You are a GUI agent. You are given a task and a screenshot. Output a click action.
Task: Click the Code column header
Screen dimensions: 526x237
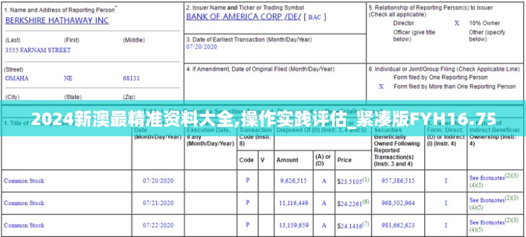coord(246,160)
